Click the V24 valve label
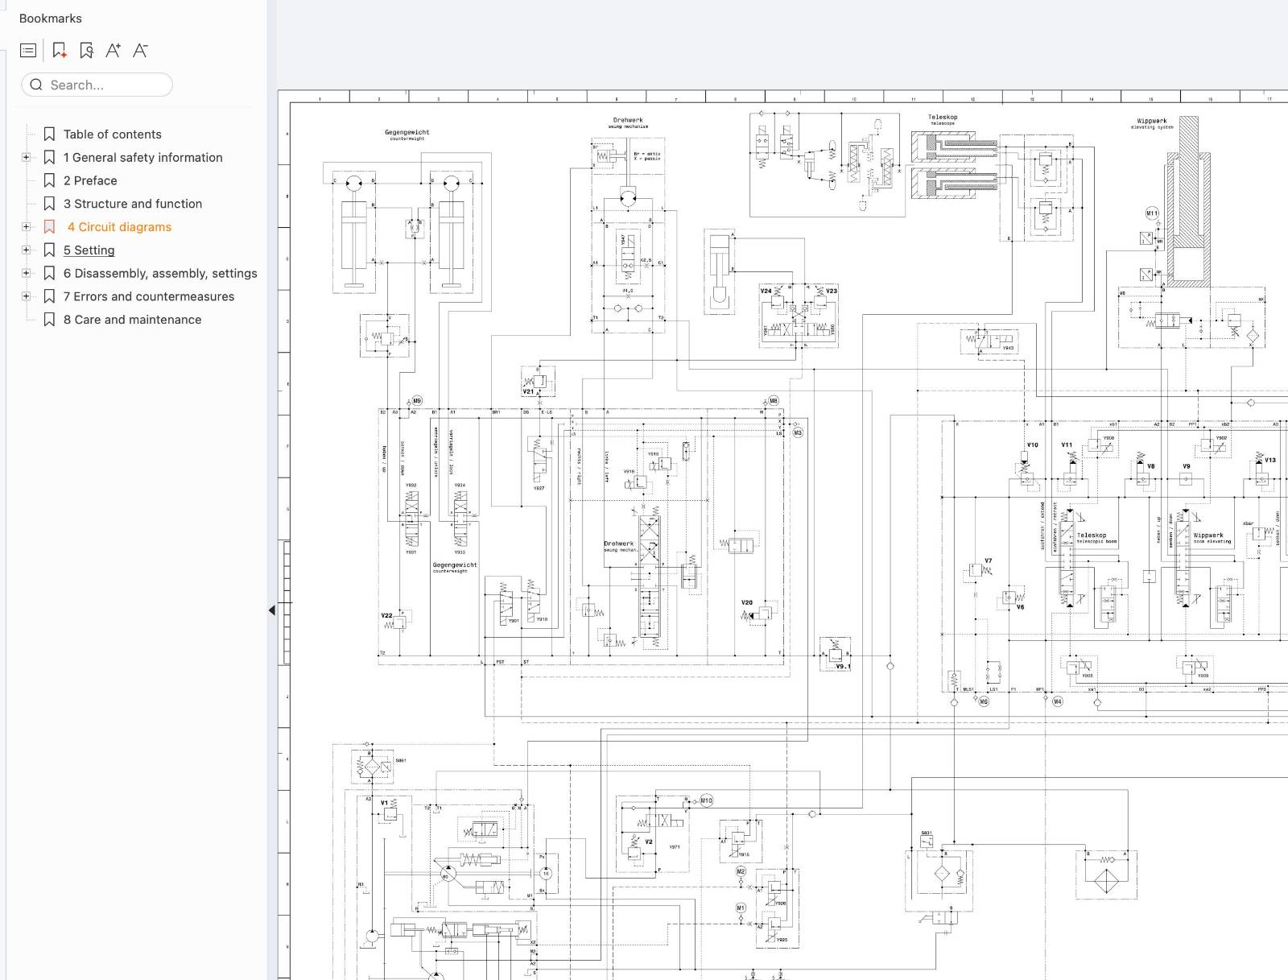Image resolution: width=1288 pixels, height=980 pixels. [x=766, y=291]
